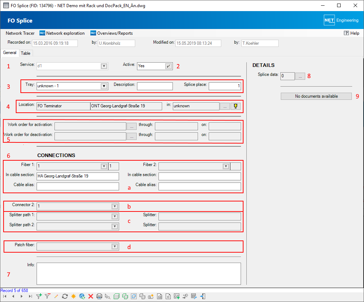The height and width of the screenshot is (302, 364).
Task: Open the Help menu
Action: click(x=351, y=33)
